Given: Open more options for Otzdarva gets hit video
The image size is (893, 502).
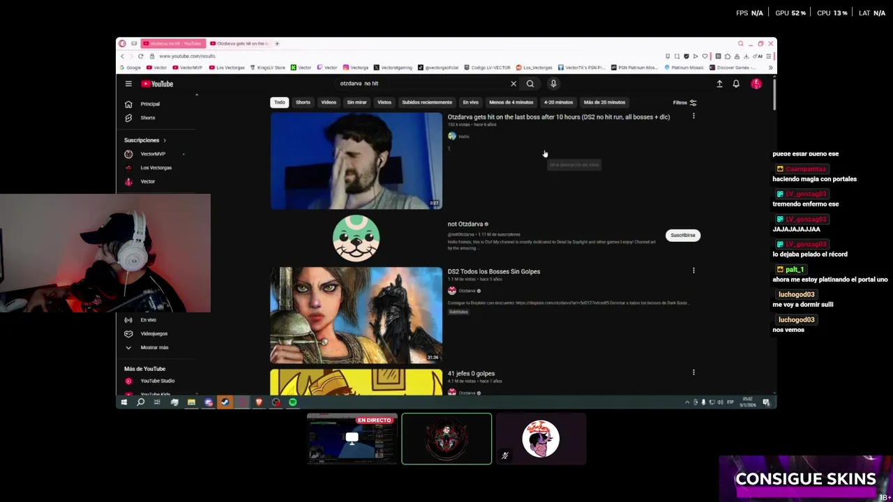Looking at the screenshot, I should 693,116.
